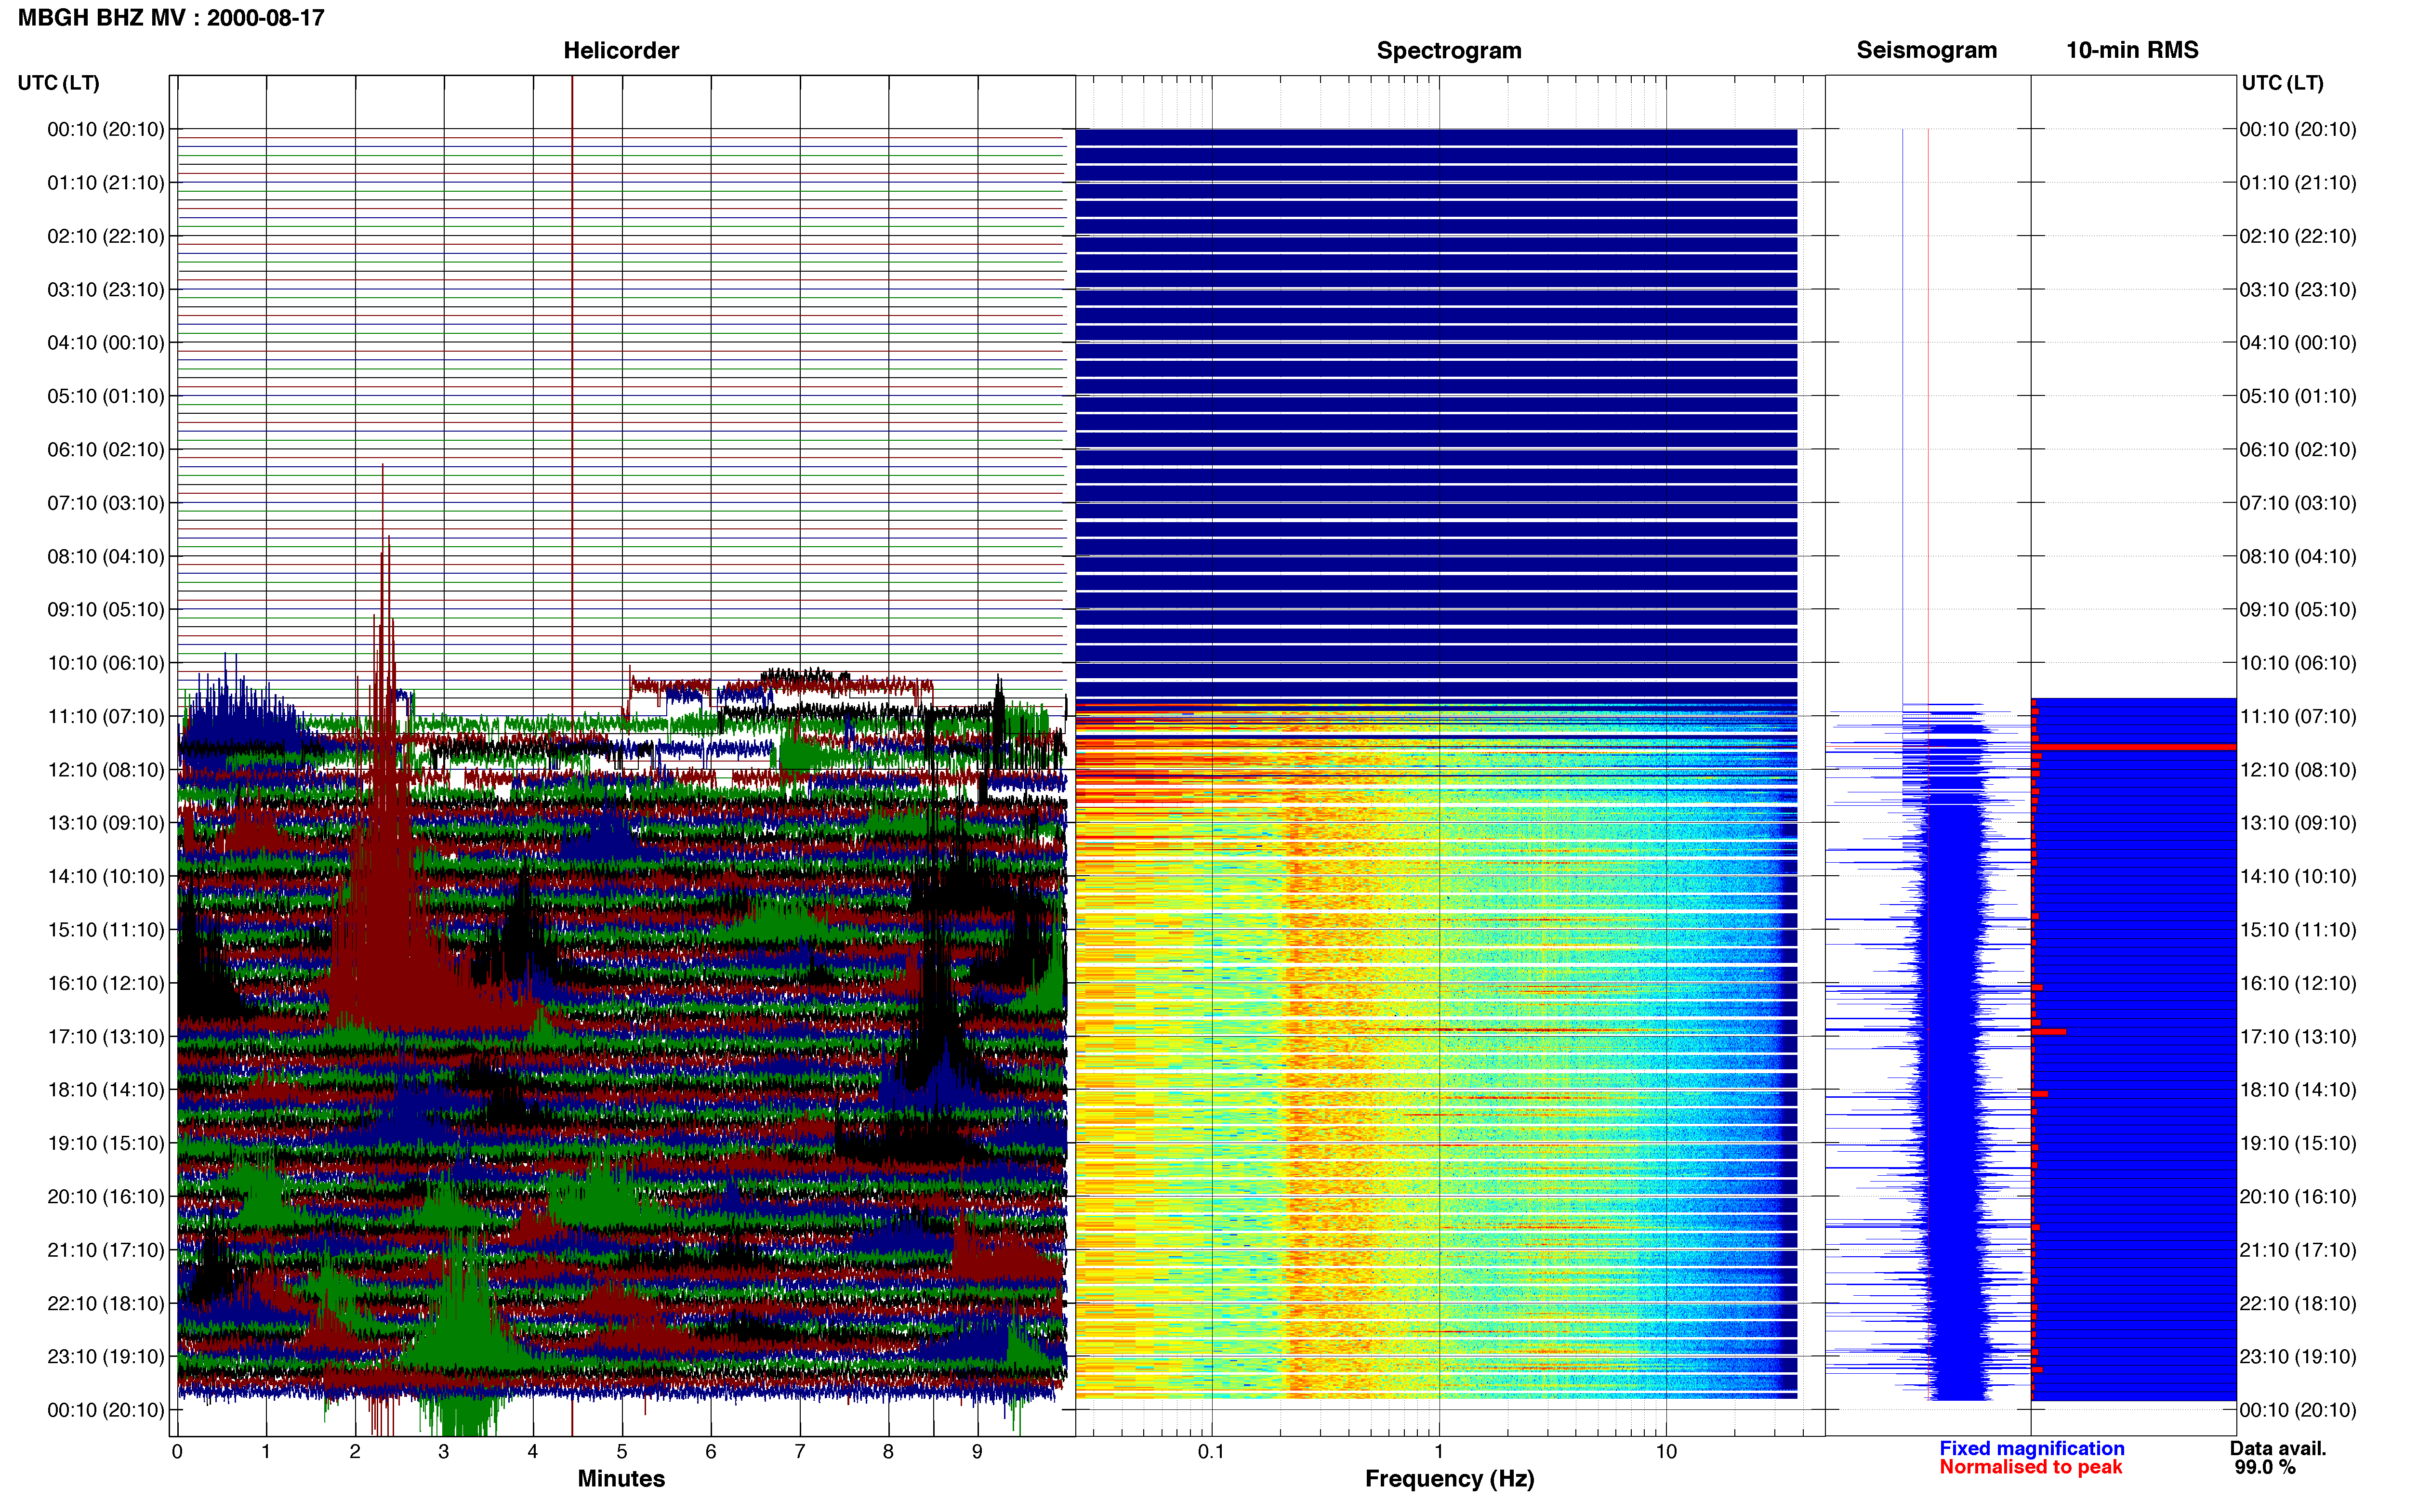Viewport: 2418px width, 1512px height.
Task: Click the '5' tick on the Minutes axis
Action: 622,1452
